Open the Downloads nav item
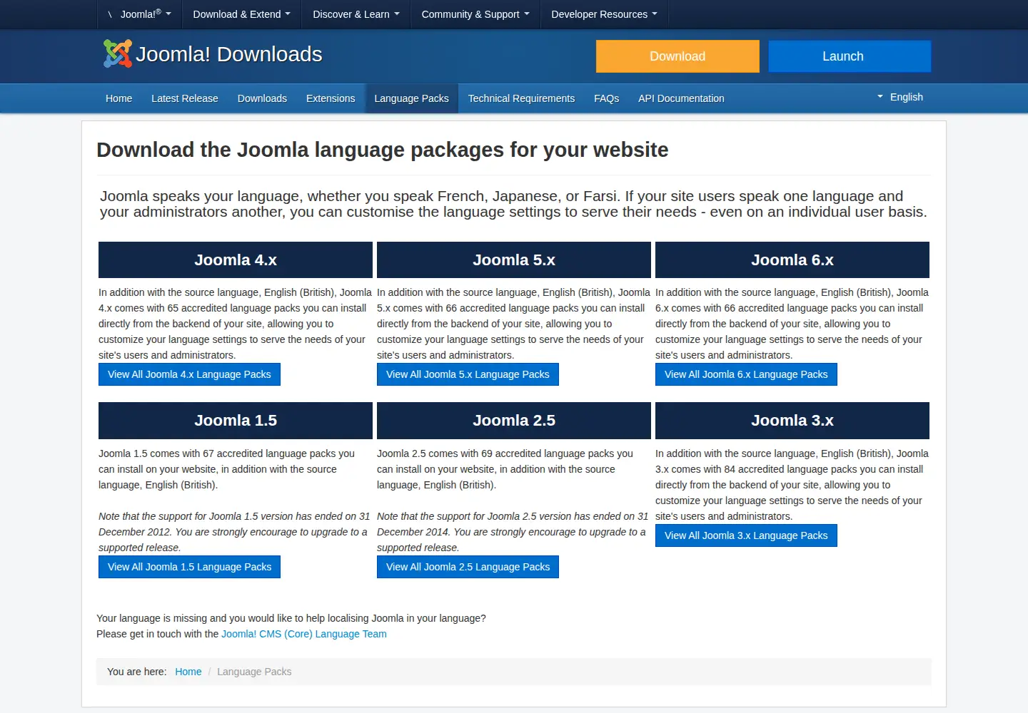1028x713 pixels. [262, 98]
